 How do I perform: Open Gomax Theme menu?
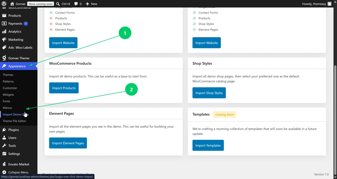pos(19,58)
